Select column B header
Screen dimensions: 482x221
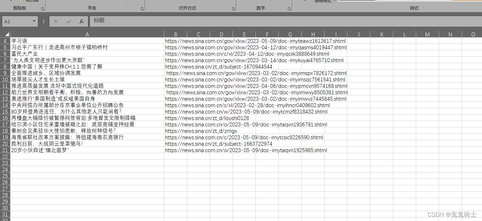tap(176, 34)
